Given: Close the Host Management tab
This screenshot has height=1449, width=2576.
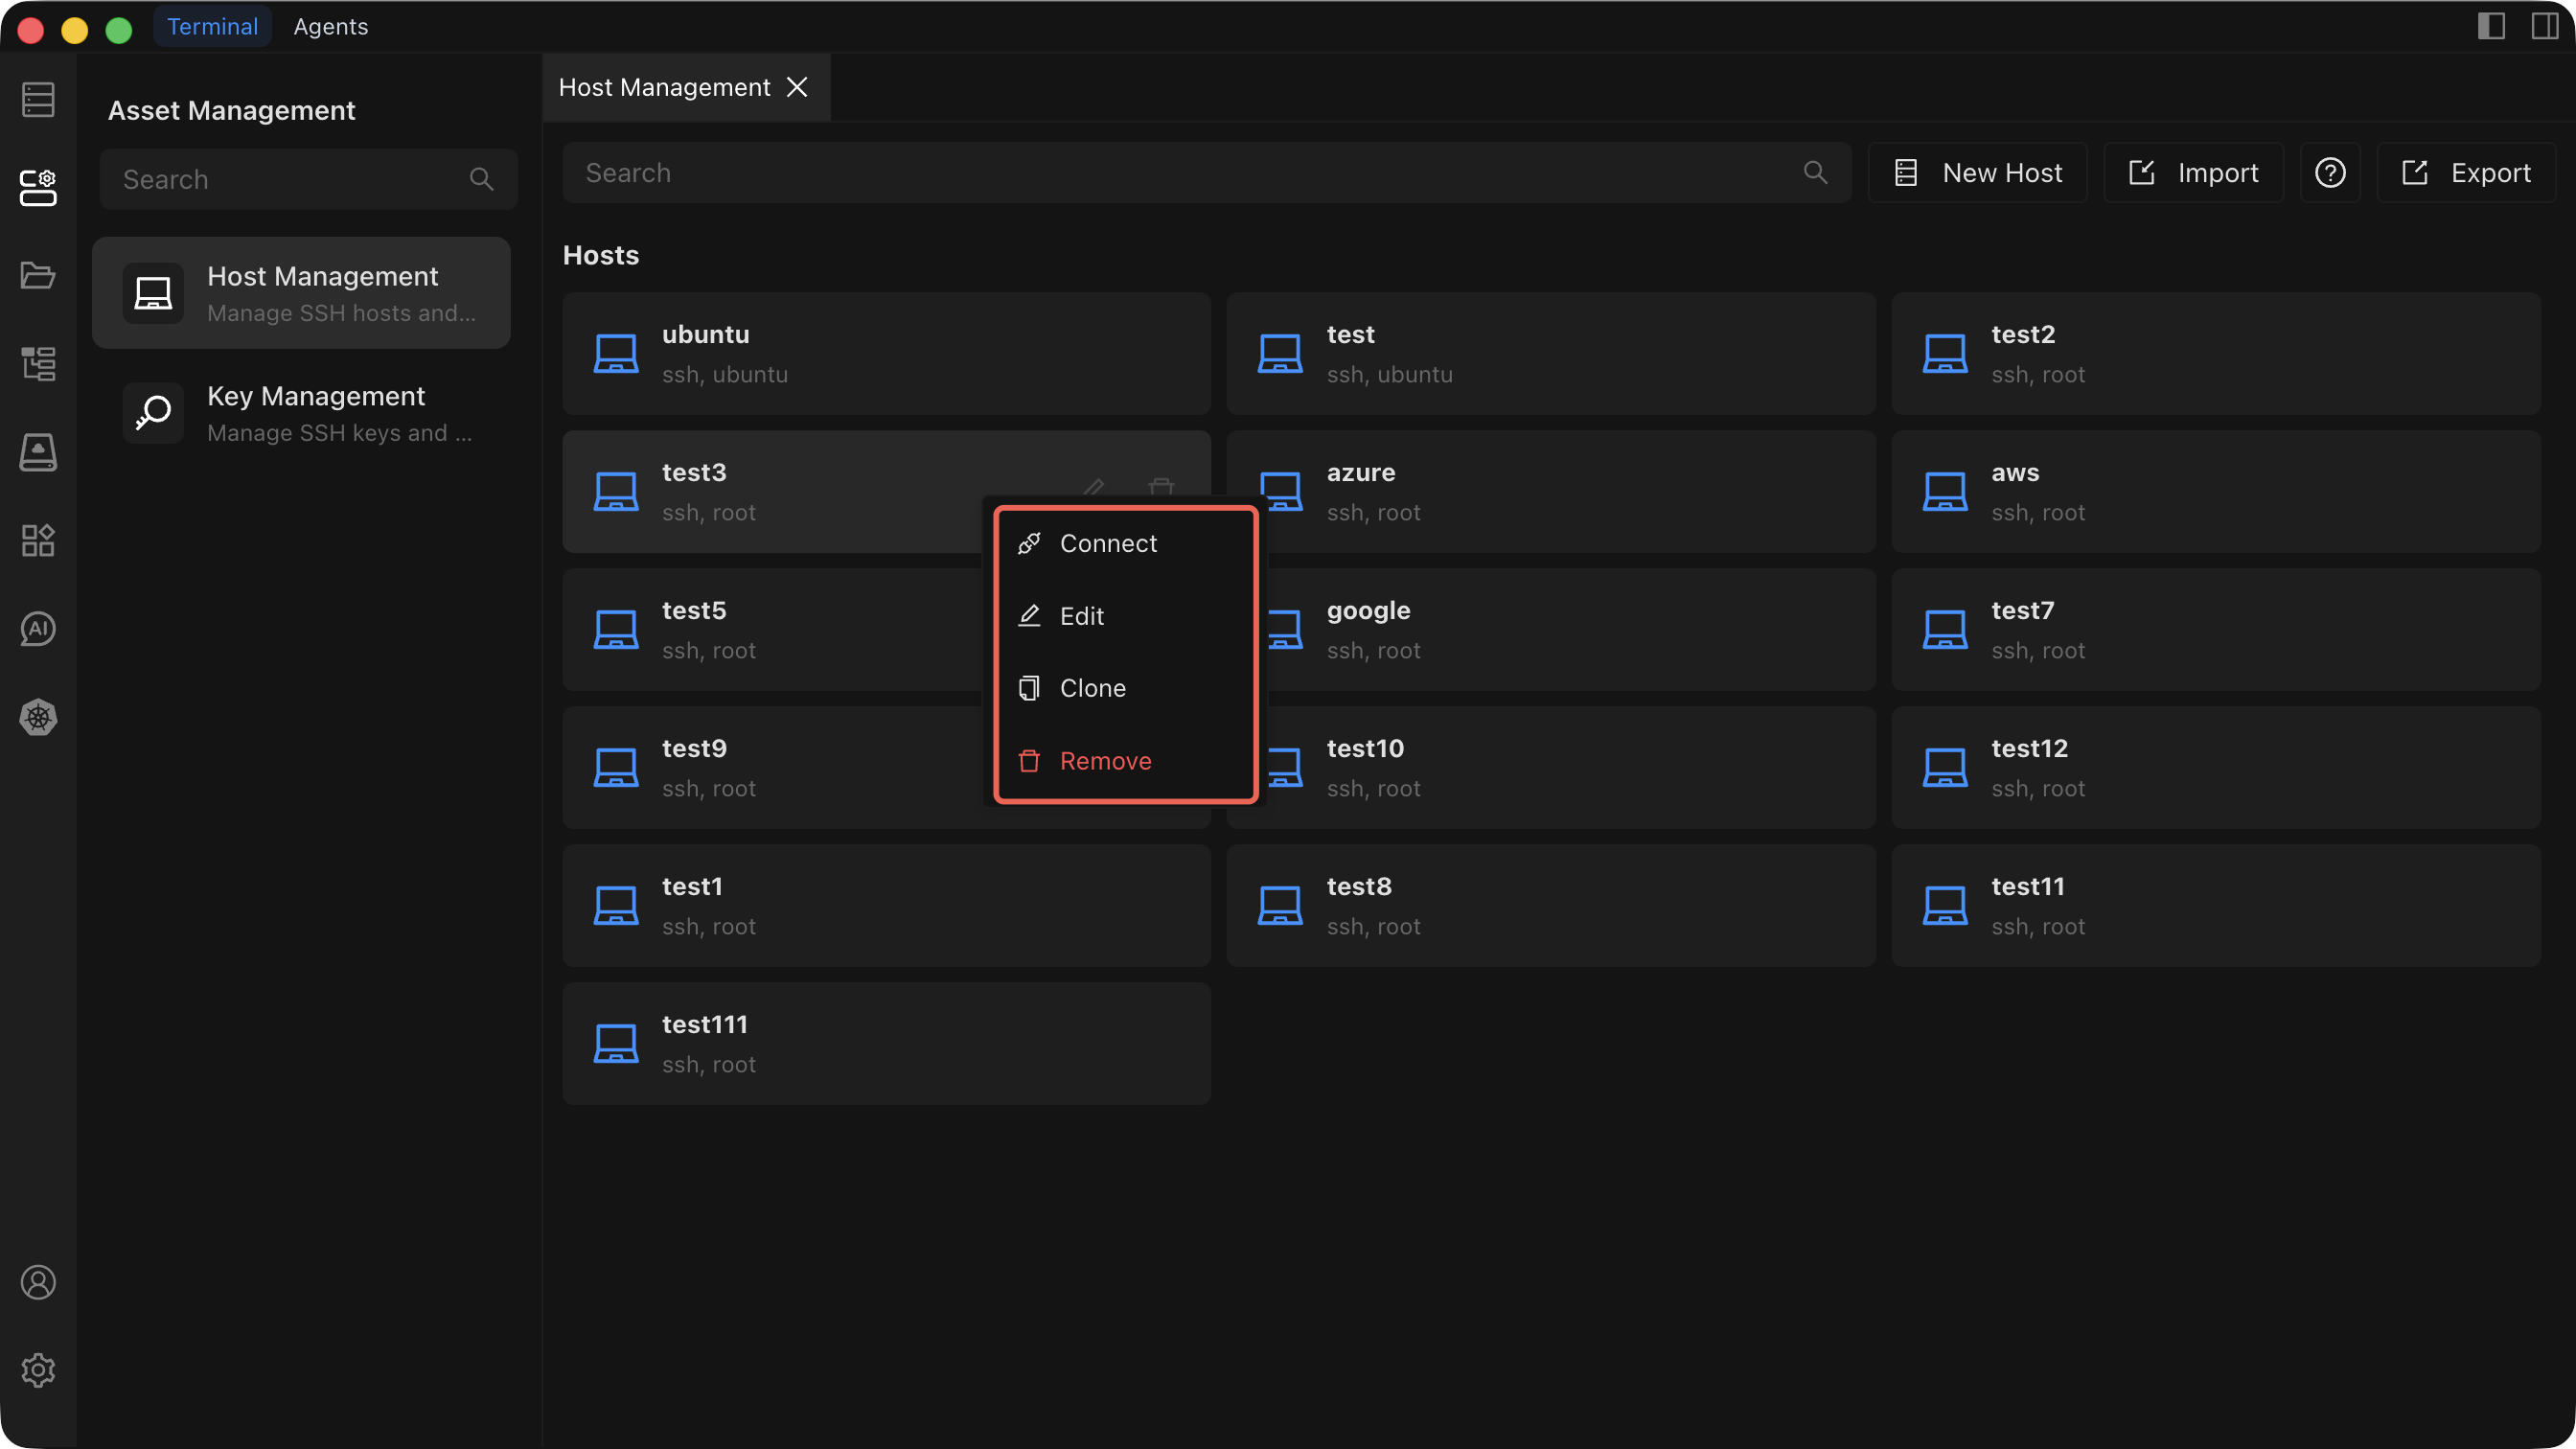Looking at the screenshot, I should (797, 88).
